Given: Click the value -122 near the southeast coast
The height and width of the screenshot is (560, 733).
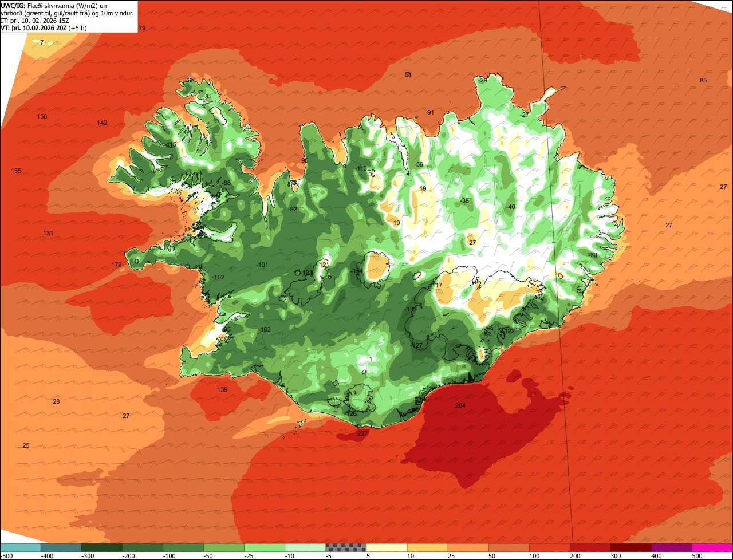Looking at the screenshot, I should pyautogui.click(x=508, y=331).
